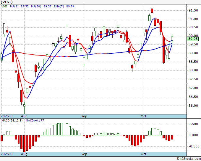
Task: Click the green 89.95 current price tag
Action: [x=192, y=39]
